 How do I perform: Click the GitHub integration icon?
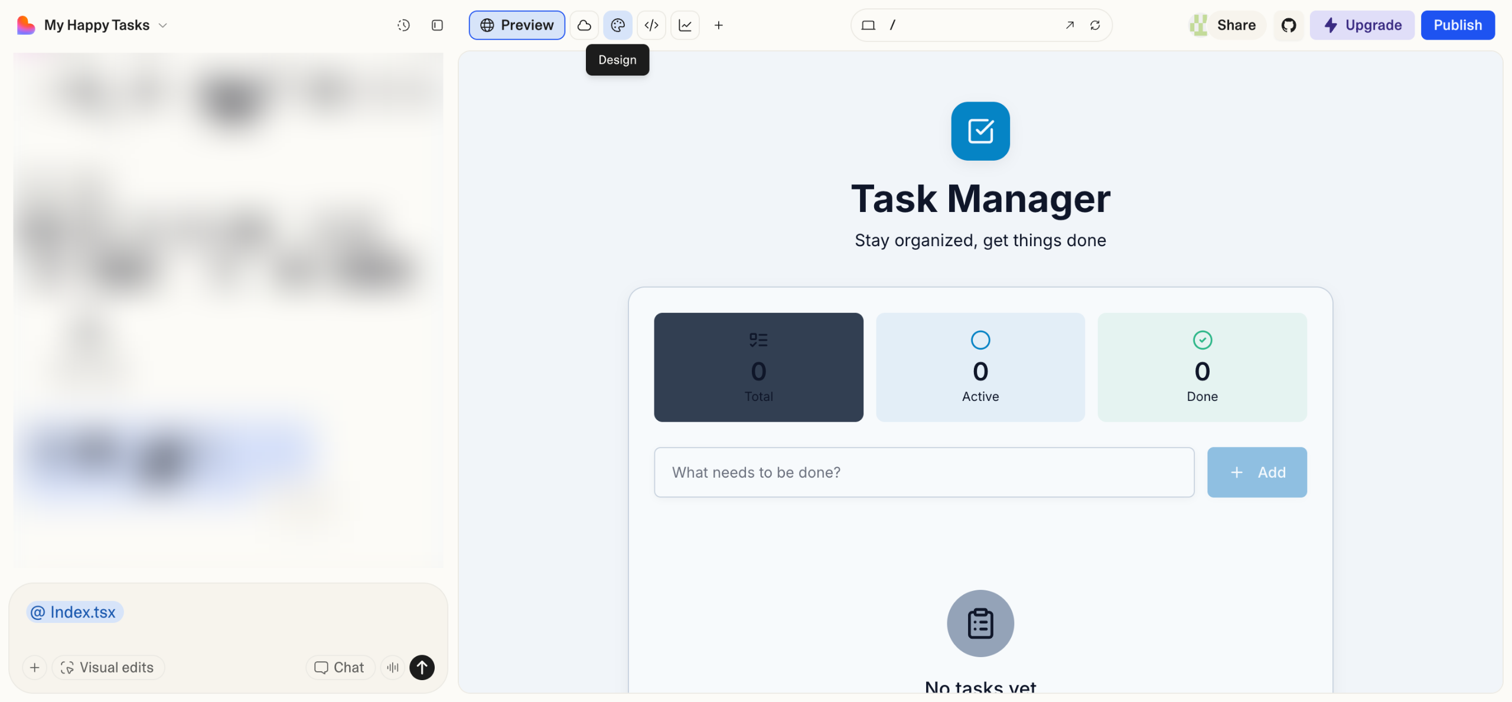point(1288,25)
